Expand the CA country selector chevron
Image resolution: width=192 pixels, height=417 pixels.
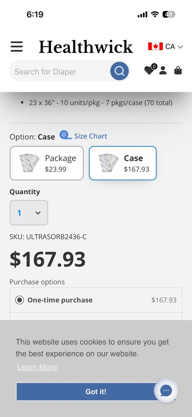(x=180, y=47)
